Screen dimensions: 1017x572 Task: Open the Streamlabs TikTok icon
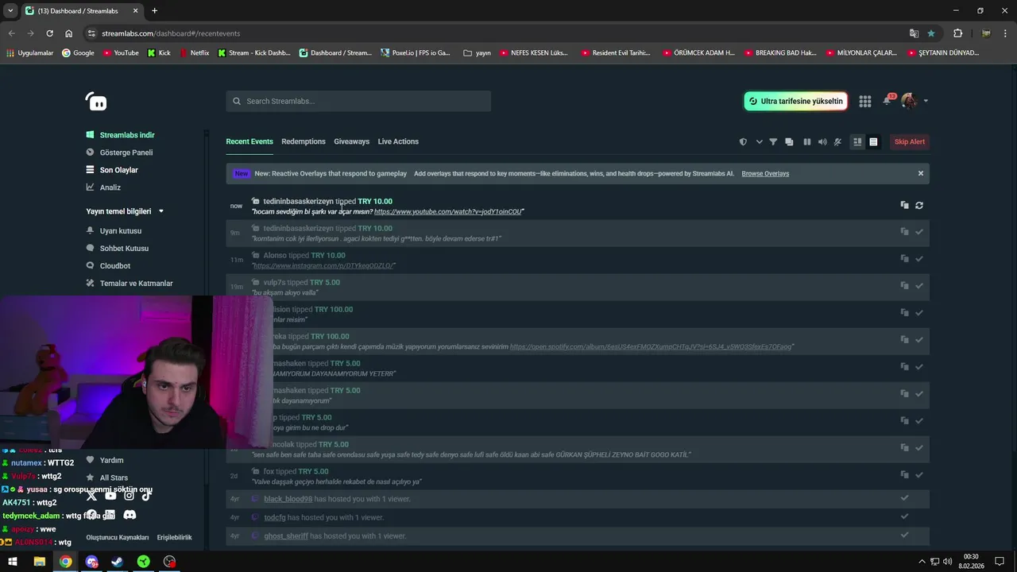(x=146, y=496)
